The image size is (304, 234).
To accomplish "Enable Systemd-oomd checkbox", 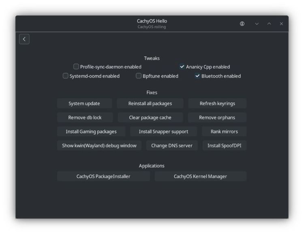I will (66, 76).
